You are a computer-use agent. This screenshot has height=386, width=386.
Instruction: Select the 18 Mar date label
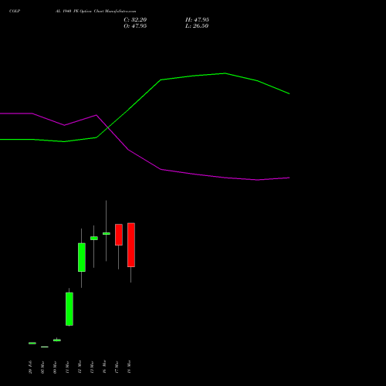pos(129,367)
